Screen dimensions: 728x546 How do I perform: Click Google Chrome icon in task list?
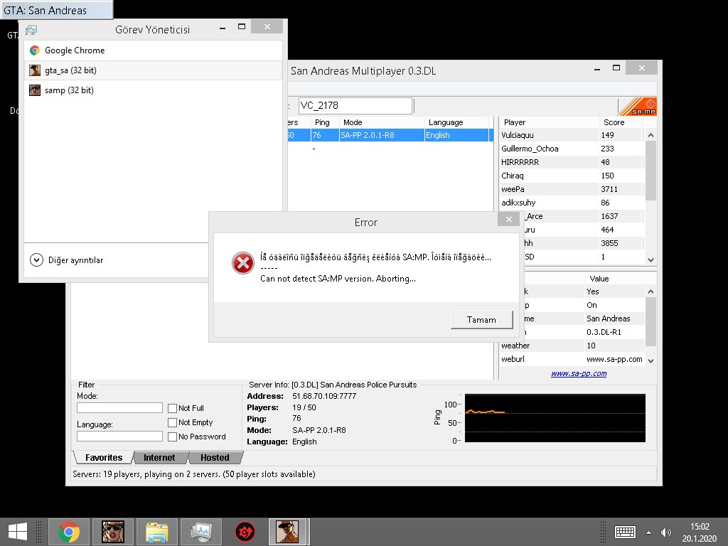pyautogui.click(x=35, y=50)
